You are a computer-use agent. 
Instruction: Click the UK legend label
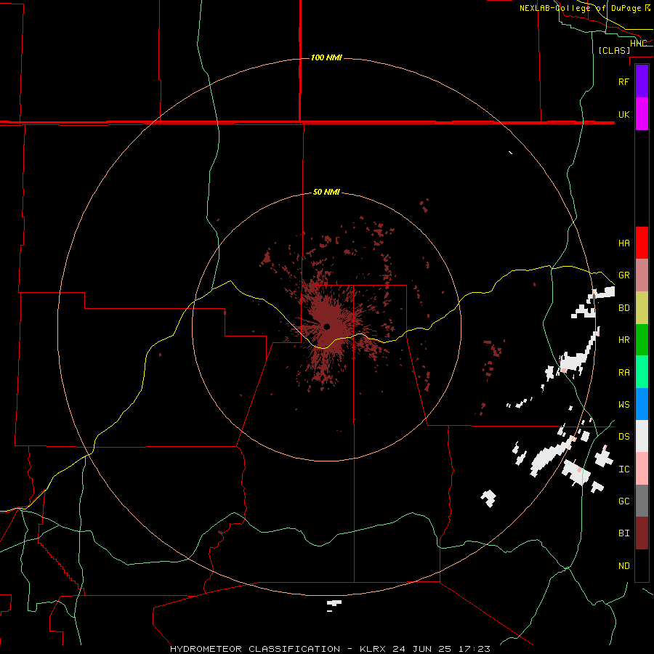coord(623,114)
